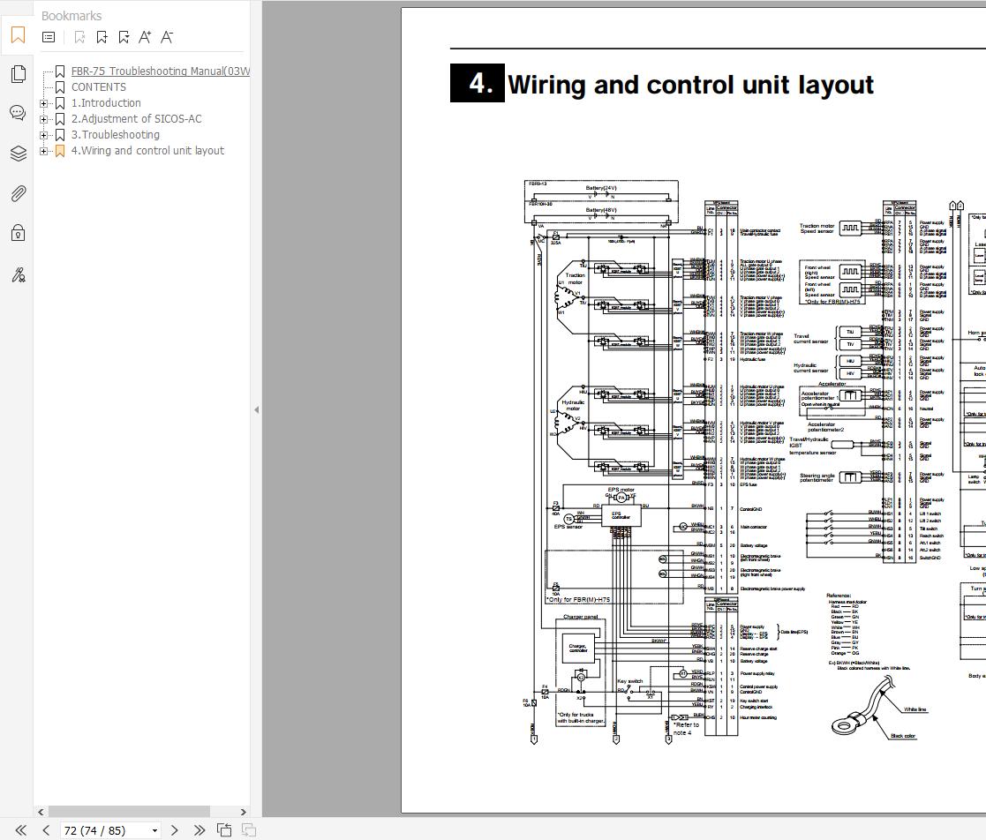Image resolution: width=986 pixels, height=840 pixels.
Task: Expand the 2.Adjustment of SICOS-AC bookmark
Action: 43,119
